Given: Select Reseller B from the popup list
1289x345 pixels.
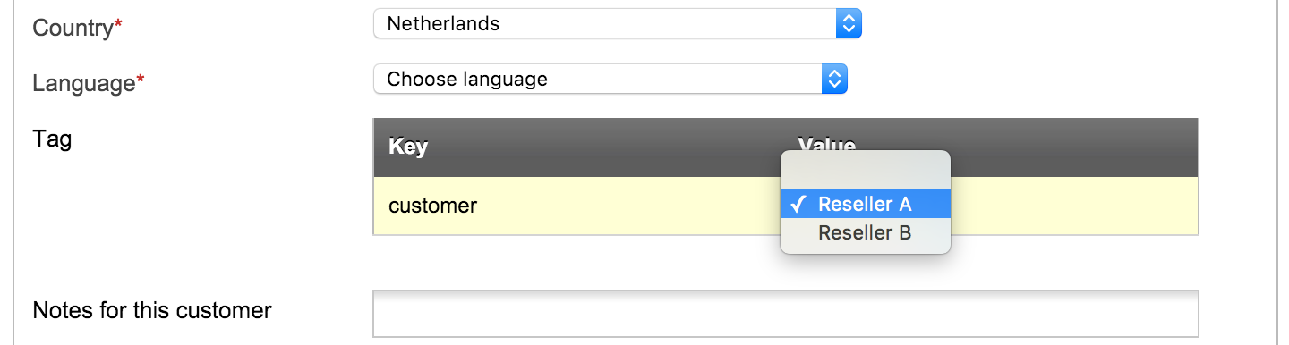Looking at the screenshot, I should click(865, 233).
